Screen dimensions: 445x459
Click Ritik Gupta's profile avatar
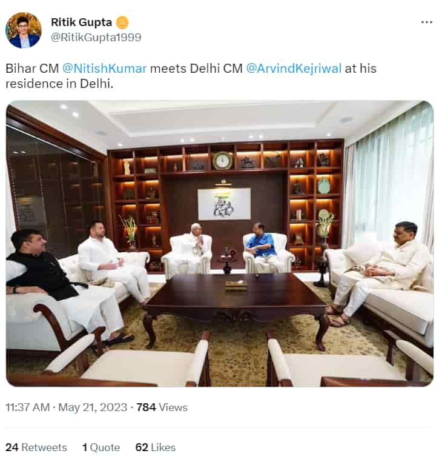(x=24, y=30)
